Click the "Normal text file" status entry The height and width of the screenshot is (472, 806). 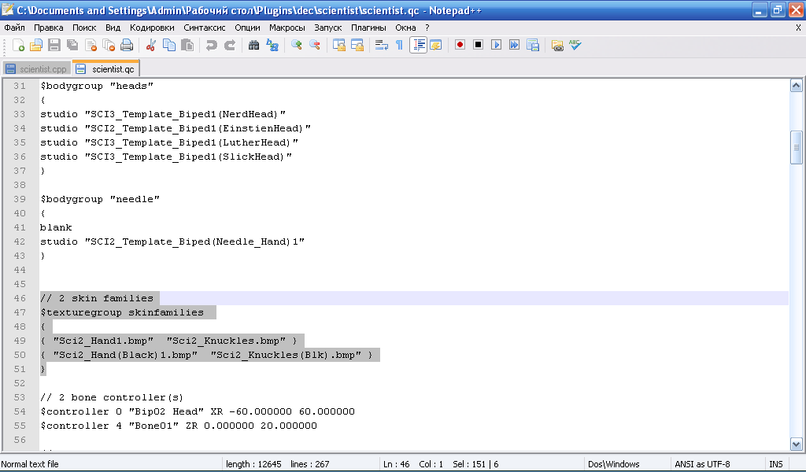pyautogui.click(x=30, y=464)
